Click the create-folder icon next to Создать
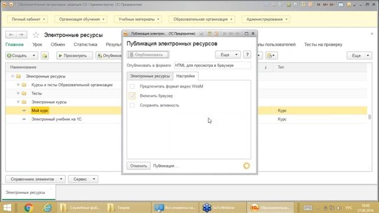The image size is (379, 213). [45, 56]
